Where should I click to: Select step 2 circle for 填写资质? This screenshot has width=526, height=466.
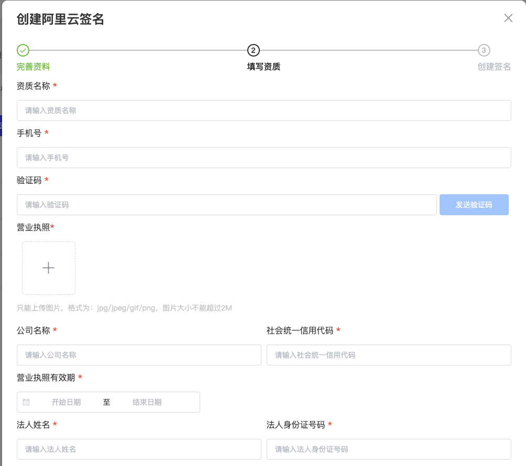click(x=253, y=50)
